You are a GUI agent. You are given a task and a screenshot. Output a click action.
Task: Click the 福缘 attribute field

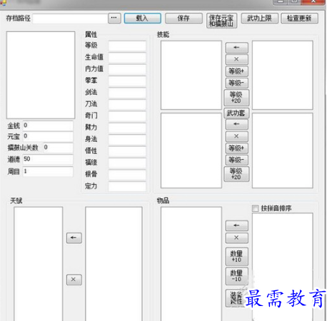click(x=127, y=163)
